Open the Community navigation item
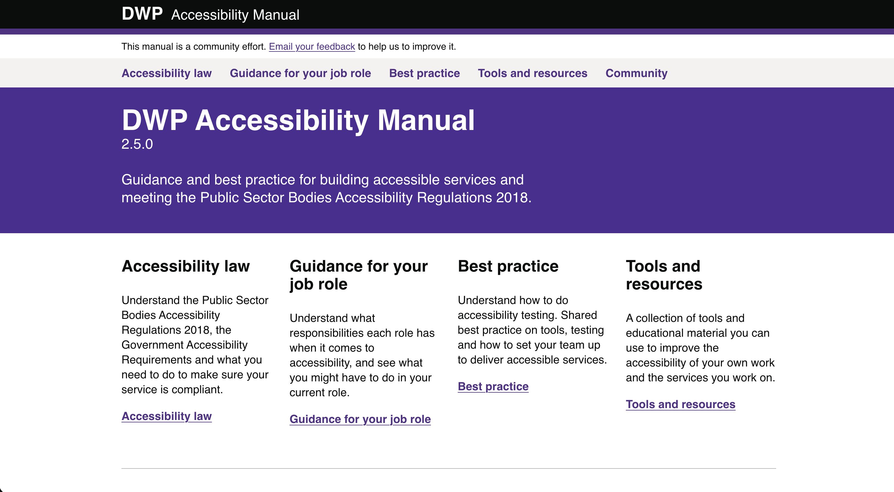Screen dimensions: 894x492 637,73
